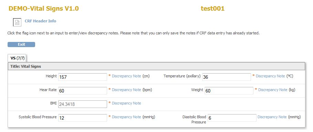Click the Temperature (axillary) input field
This screenshot has height=132, width=313.
pos(226,77)
